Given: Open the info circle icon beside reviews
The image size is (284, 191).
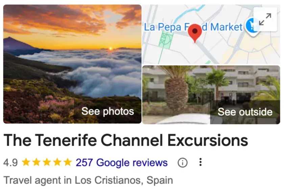Looking at the screenshot, I should coord(182,163).
